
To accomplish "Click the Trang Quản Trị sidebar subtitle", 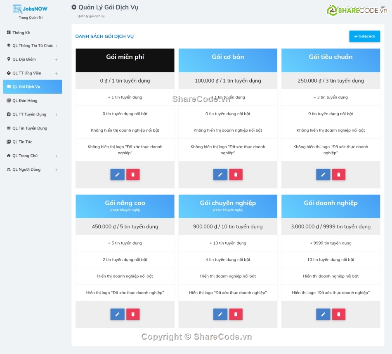I will pyautogui.click(x=31, y=18).
